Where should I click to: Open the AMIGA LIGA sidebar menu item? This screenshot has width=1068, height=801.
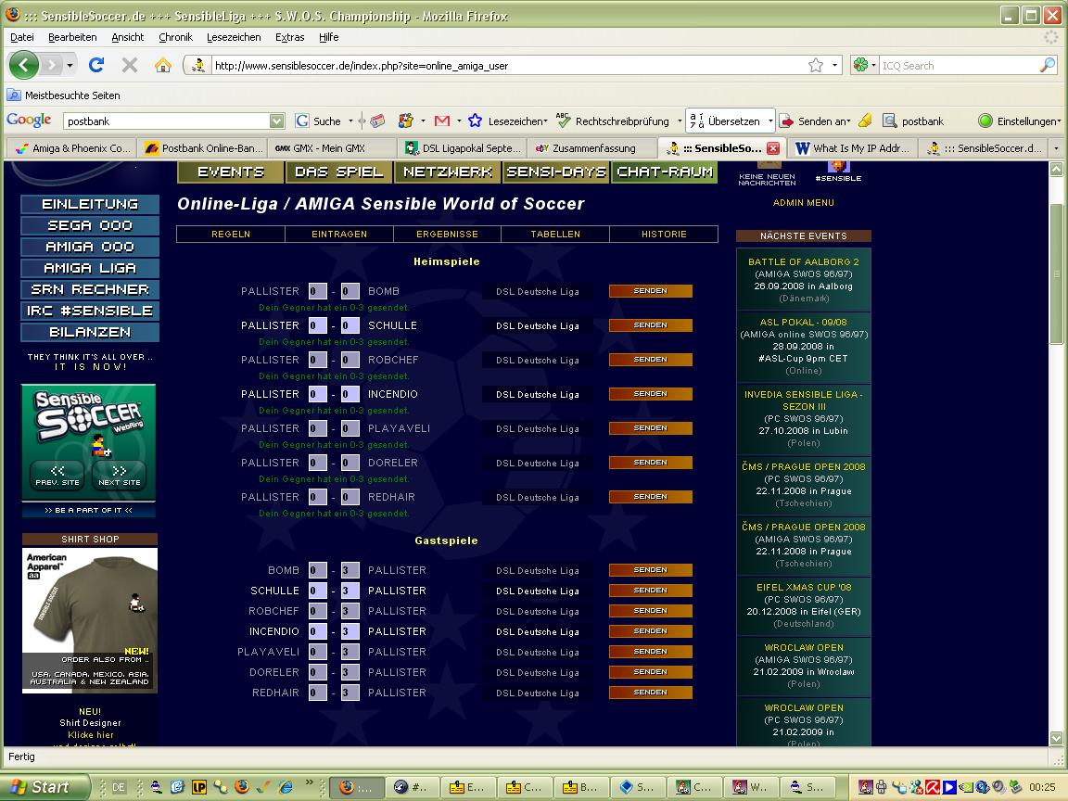click(x=90, y=268)
